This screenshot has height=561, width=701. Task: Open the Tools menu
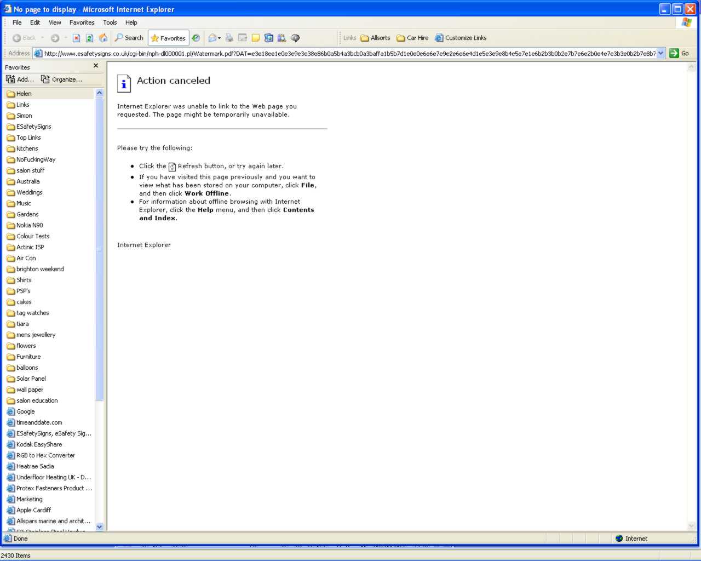coord(110,22)
